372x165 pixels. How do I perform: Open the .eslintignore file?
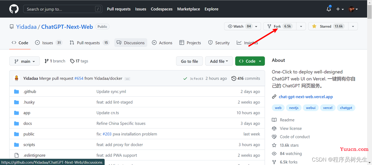pyautogui.click(x=34, y=155)
